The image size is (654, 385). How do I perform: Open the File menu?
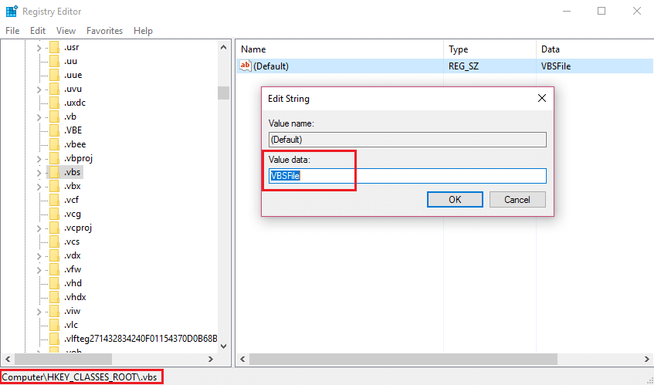tap(12, 31)
